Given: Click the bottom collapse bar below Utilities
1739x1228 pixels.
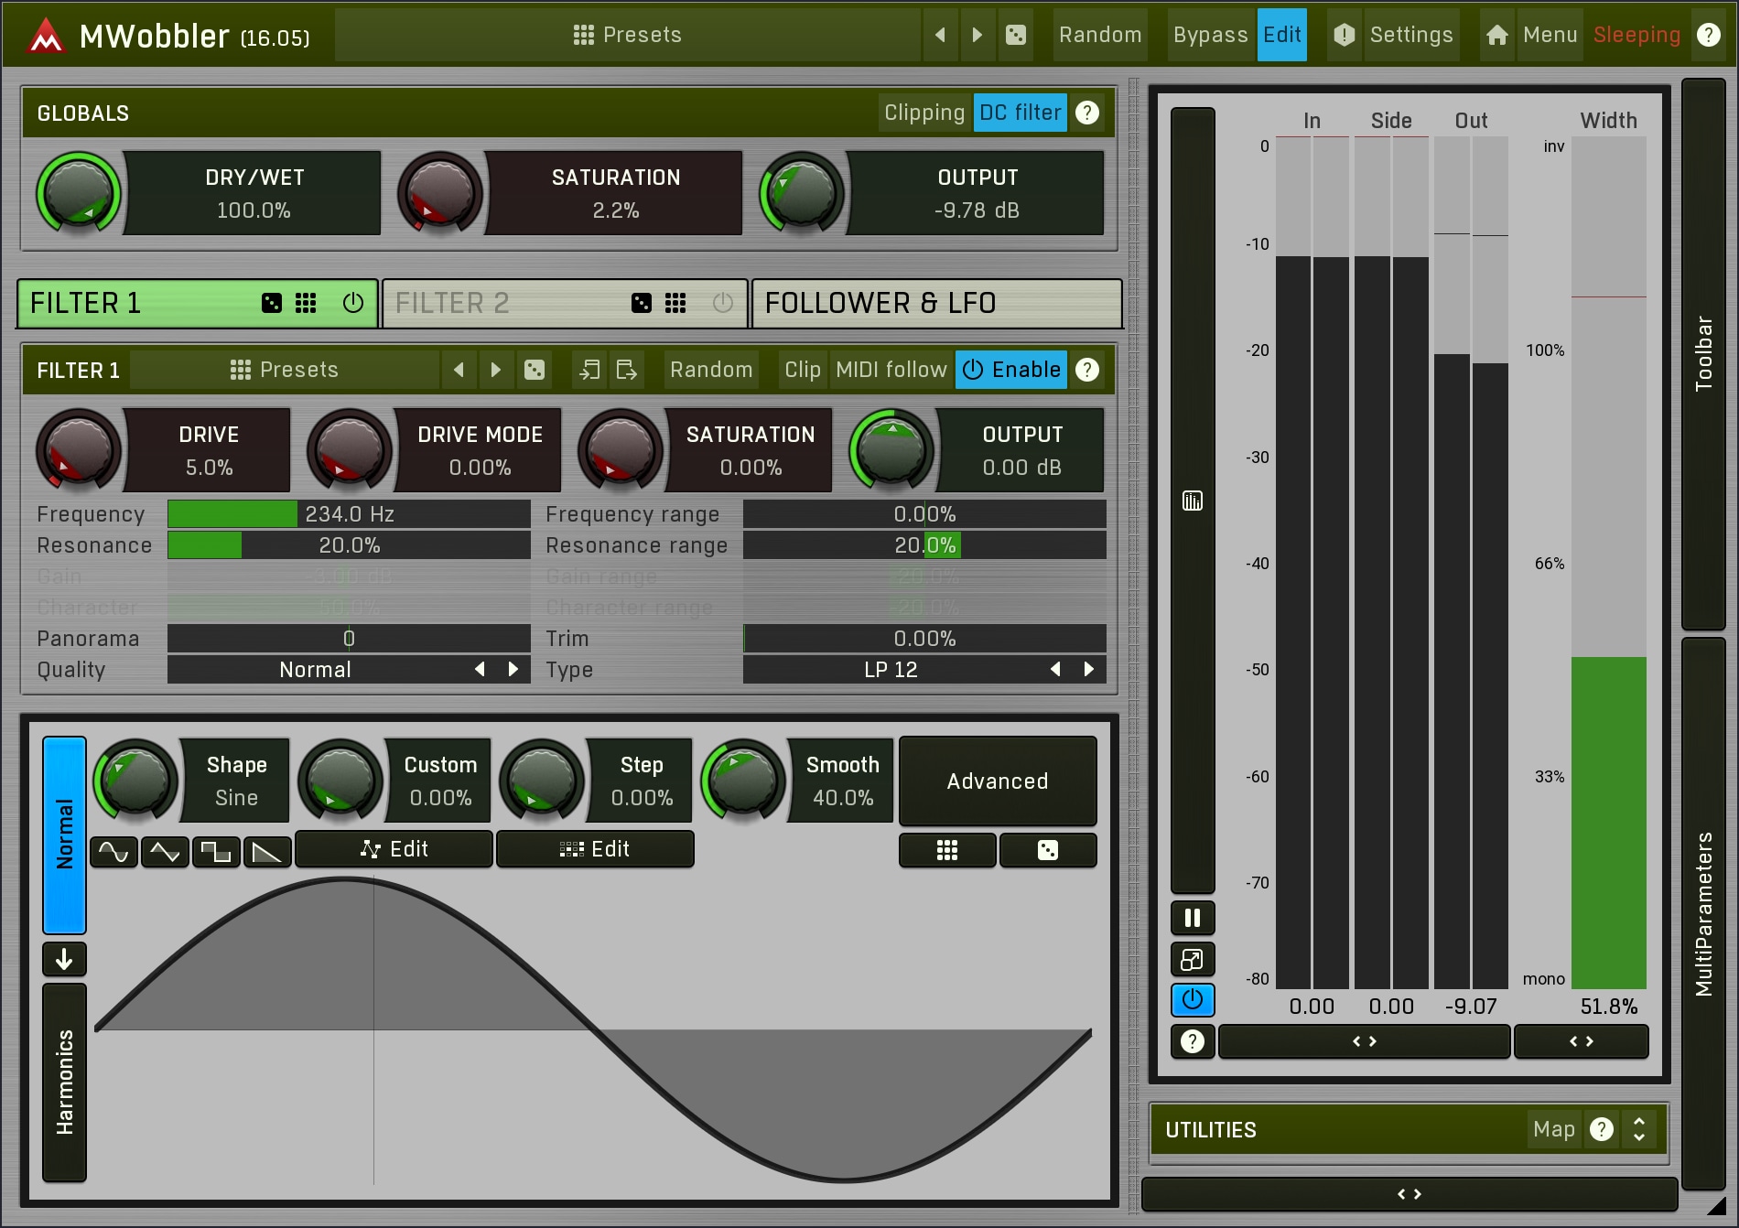Looking at the screenshot, I should (x=1410, y=1194).
